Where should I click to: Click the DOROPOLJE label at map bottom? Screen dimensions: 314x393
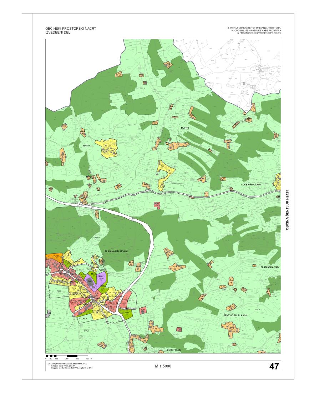[174, 350]
